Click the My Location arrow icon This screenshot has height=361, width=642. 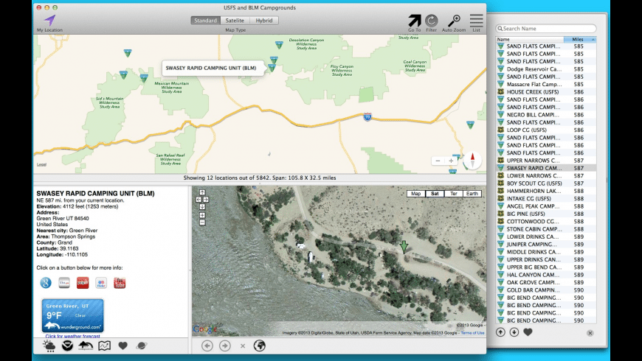tap(49, 20)
